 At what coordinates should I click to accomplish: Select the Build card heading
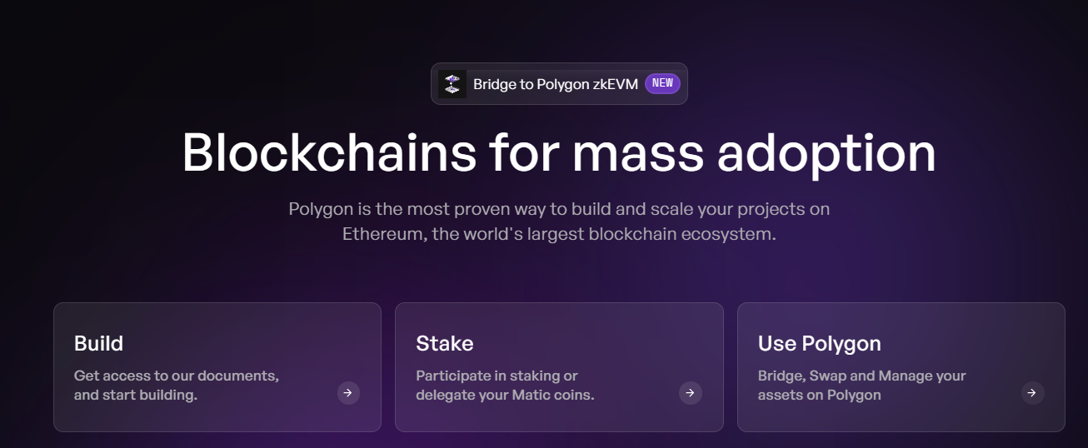[x=98, y=343]
